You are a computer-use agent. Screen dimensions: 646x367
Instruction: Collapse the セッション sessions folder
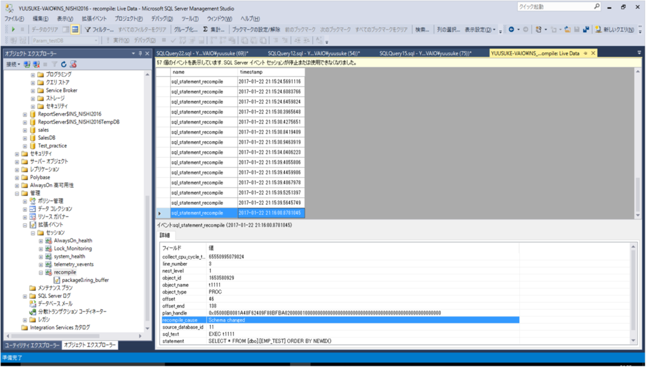click(33, 233)
